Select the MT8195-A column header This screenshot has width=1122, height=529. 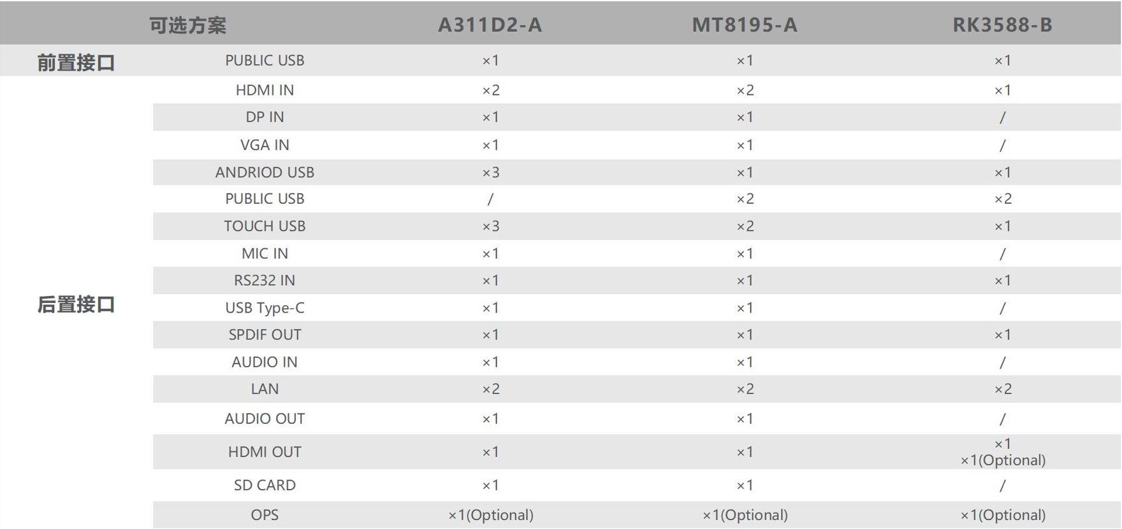[x=745, y=25]
